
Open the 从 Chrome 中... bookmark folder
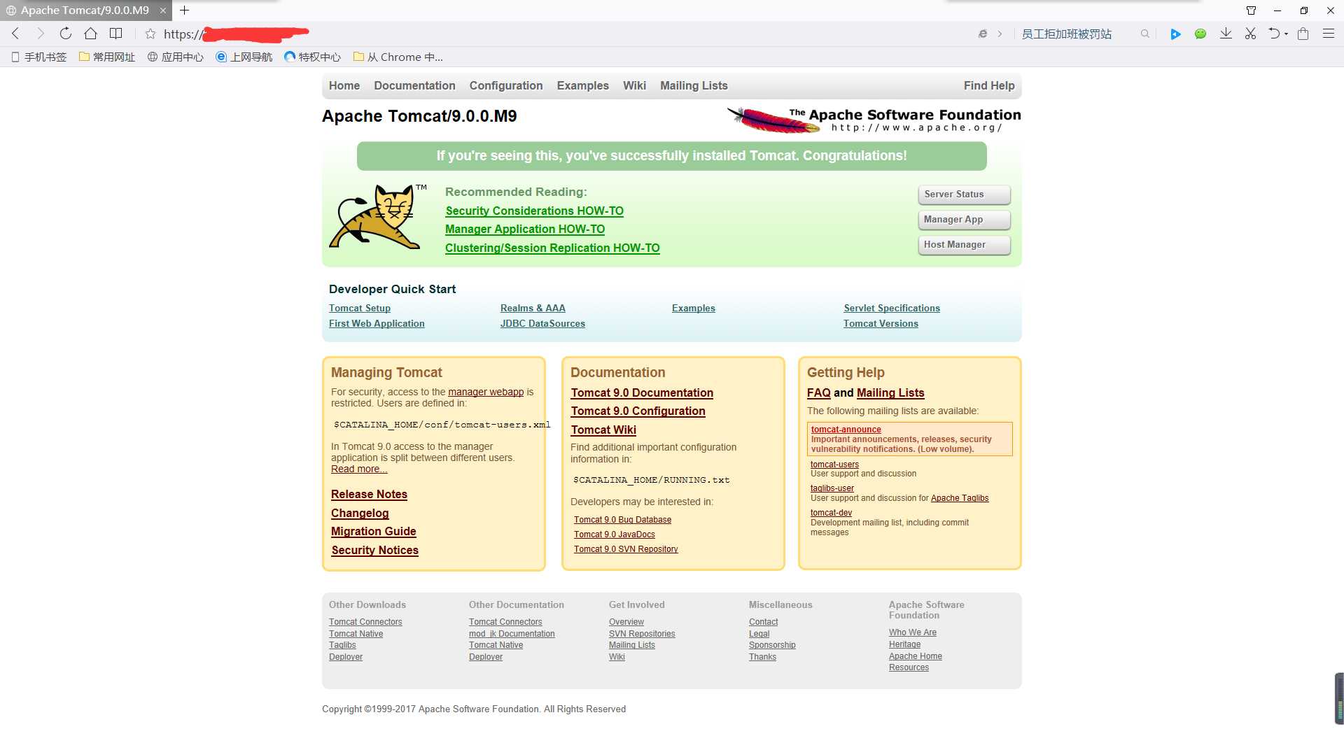[x=398, y=57]
